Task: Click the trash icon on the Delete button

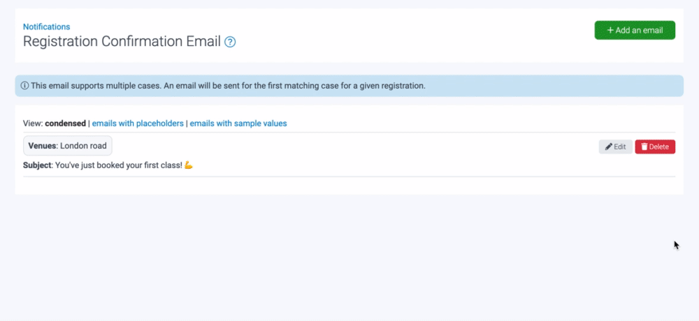Action: [x=644, y=147]
